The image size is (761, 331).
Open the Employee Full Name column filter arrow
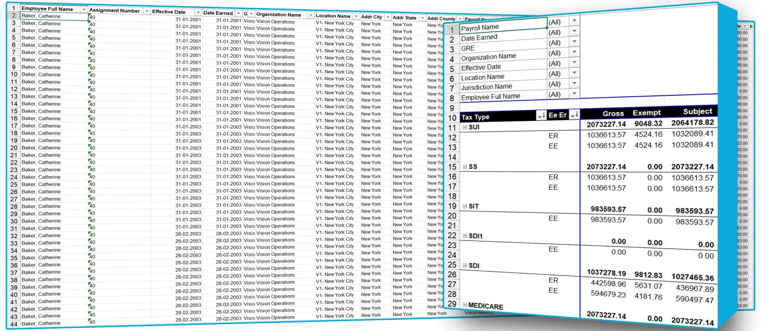[84, 9]
